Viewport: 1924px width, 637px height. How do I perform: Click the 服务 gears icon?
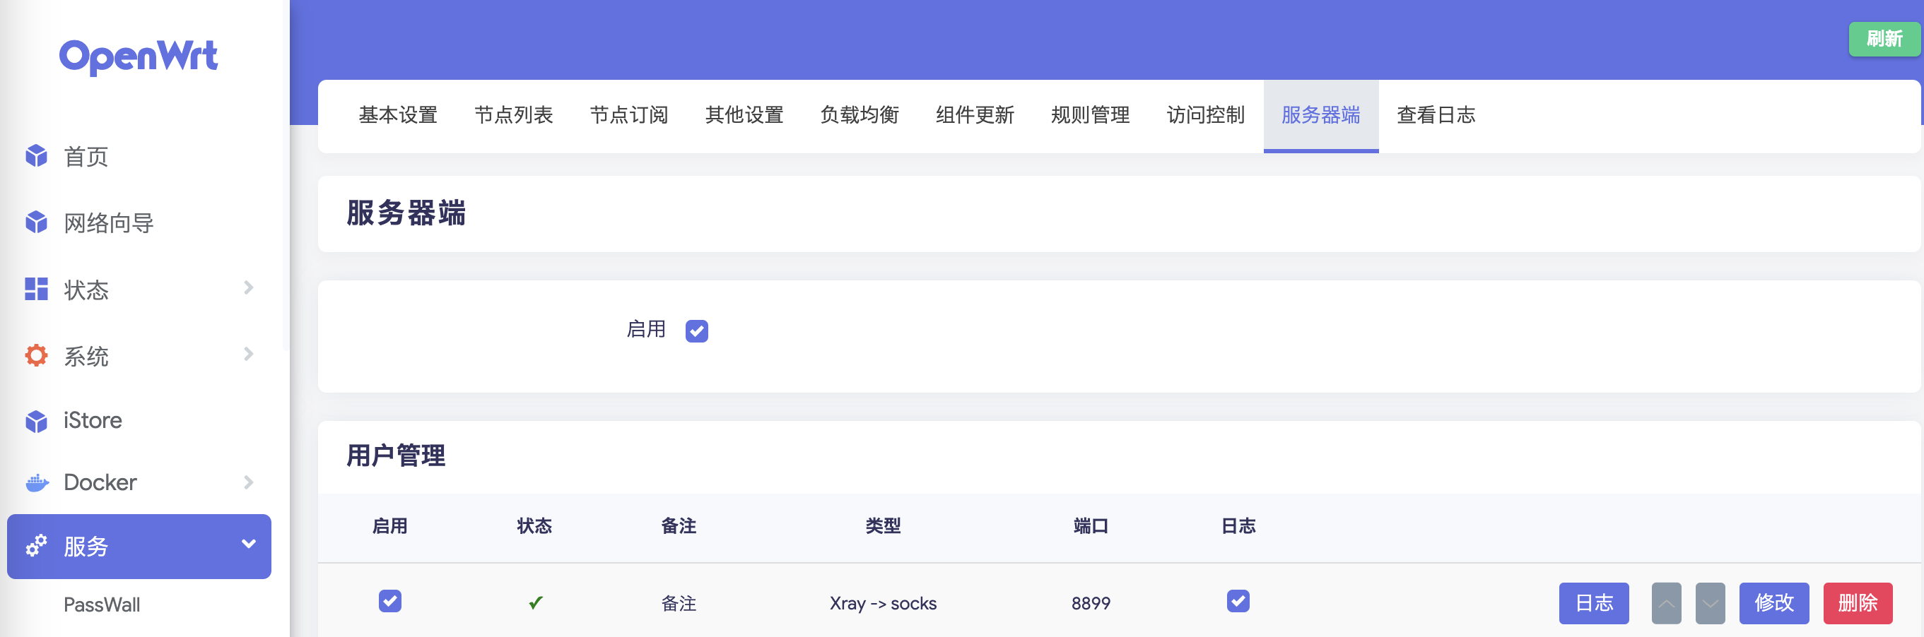pyautogui.click(x=36, y=546)
